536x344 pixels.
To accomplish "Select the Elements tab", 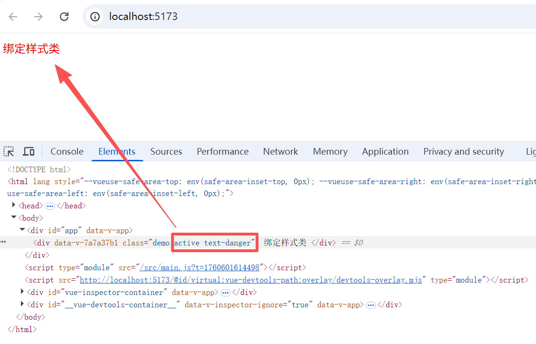I will coord(117,152).
